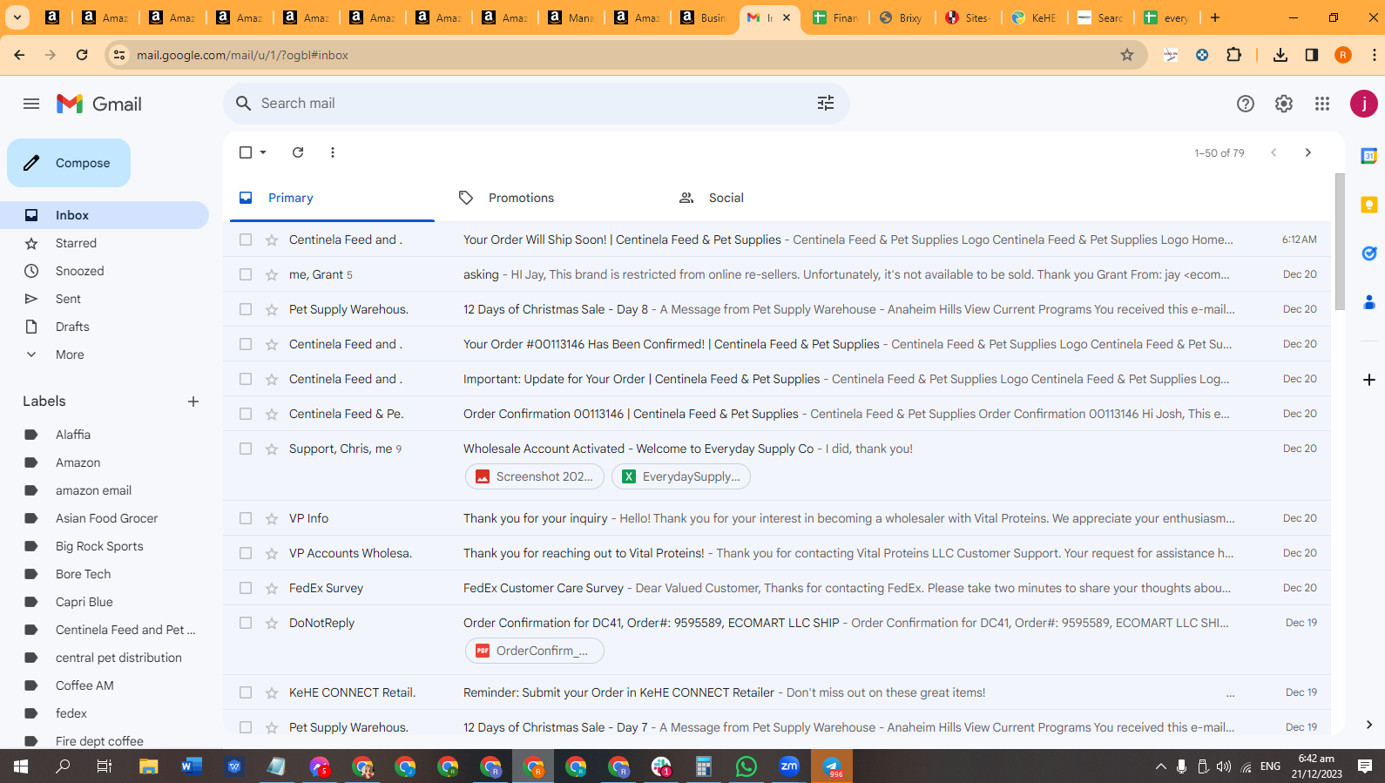This screenshot has height=783, width=1385.
Task: Switch to the Social tab
Action: tap(772, 198)
